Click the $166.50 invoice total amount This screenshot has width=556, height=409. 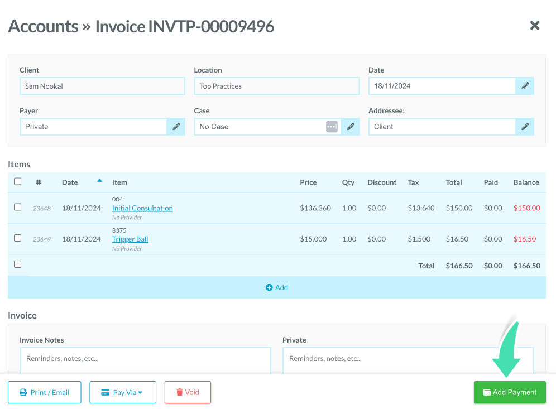click(459, 266)
